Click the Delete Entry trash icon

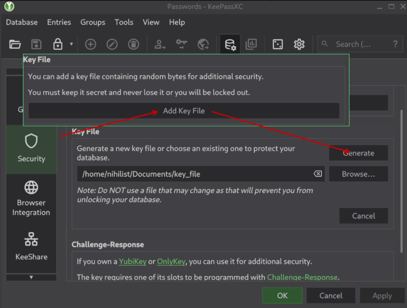pos(134,44)
